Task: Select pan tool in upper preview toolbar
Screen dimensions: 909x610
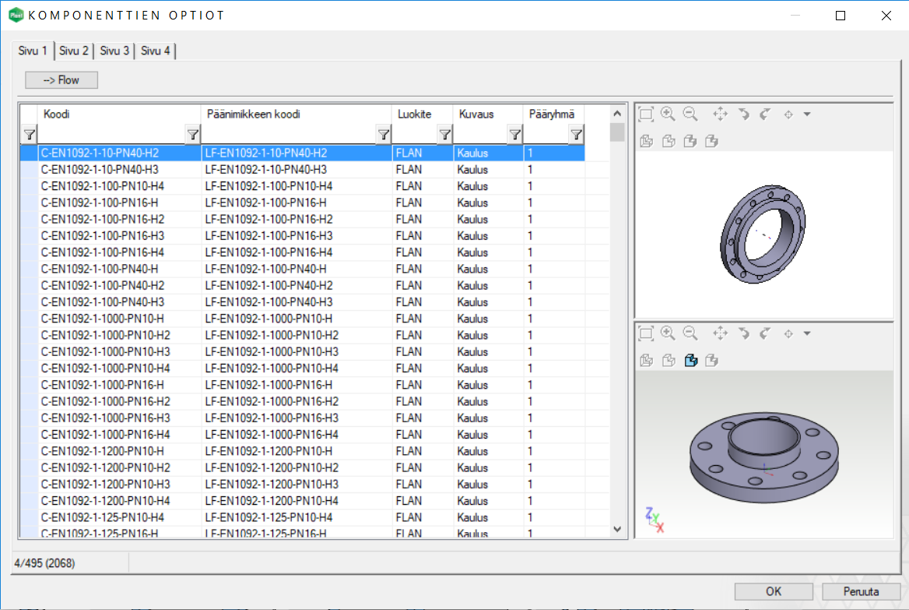Action: point(720,115)
